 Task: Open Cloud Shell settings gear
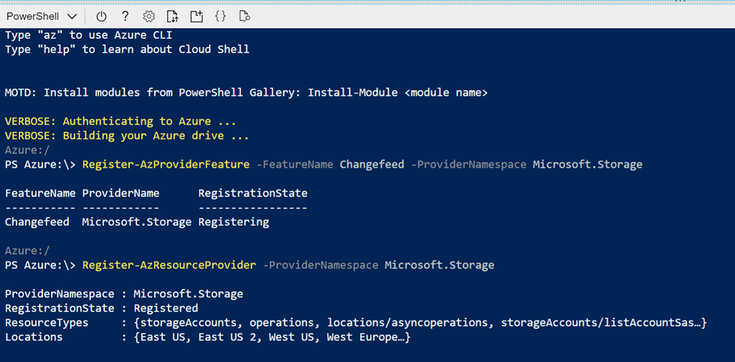[149, 16]
